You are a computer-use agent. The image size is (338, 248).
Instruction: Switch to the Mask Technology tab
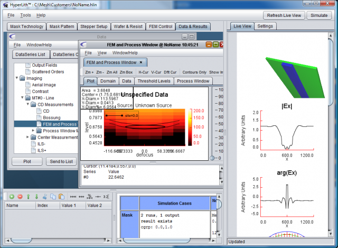click(x=26, y=26)
